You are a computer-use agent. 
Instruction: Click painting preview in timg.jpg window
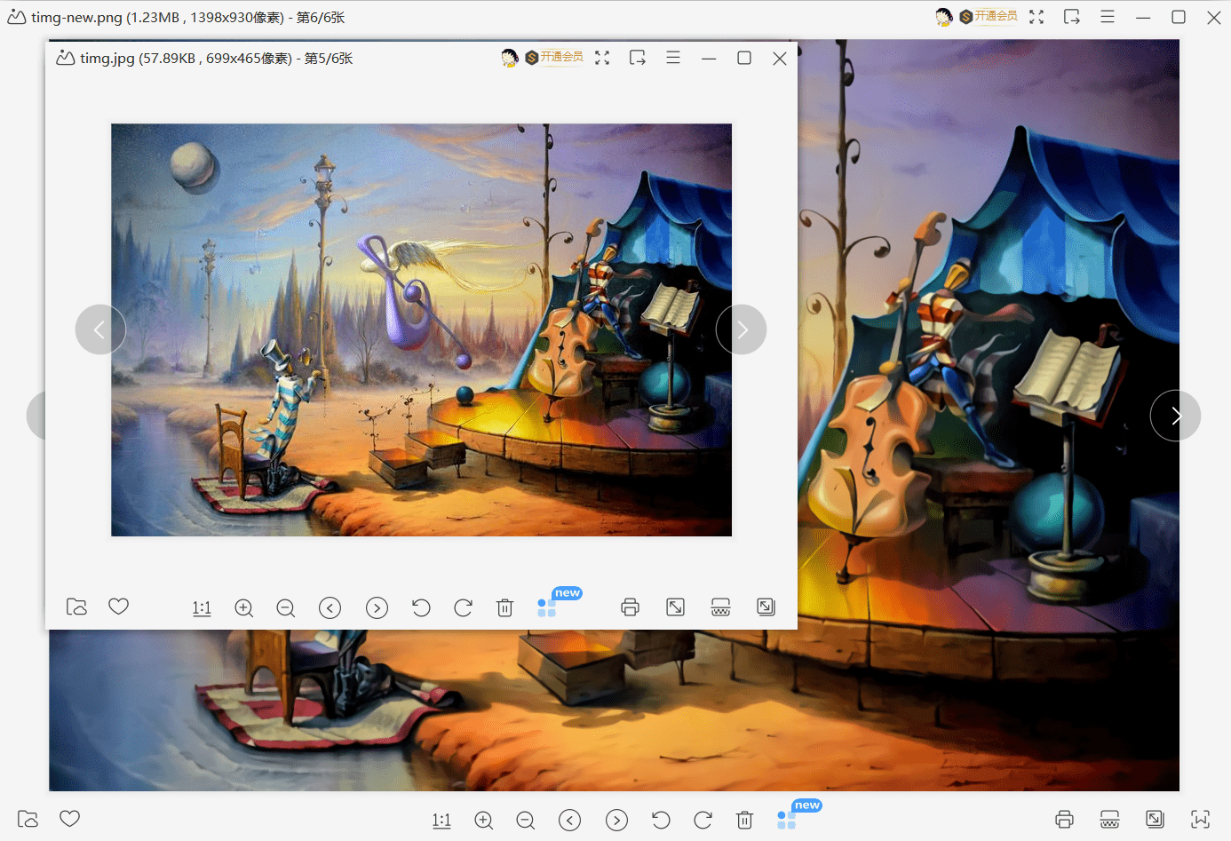[x=421, y=329]
